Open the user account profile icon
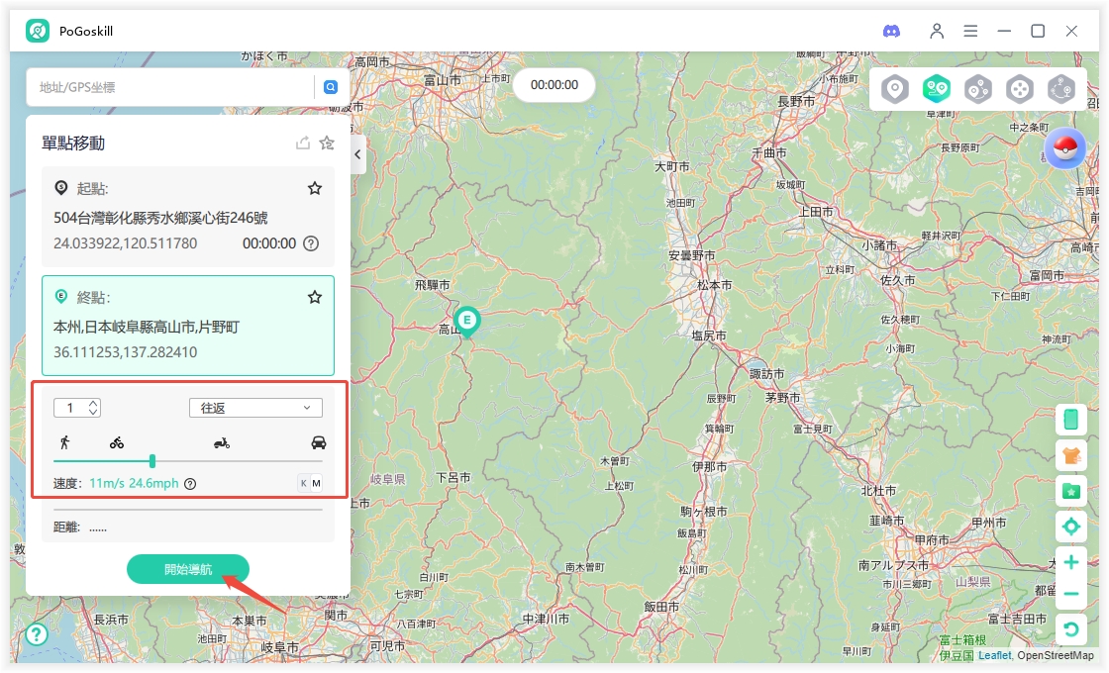The height and width of the screenshot is (673, 1109). tap(937, 31)
